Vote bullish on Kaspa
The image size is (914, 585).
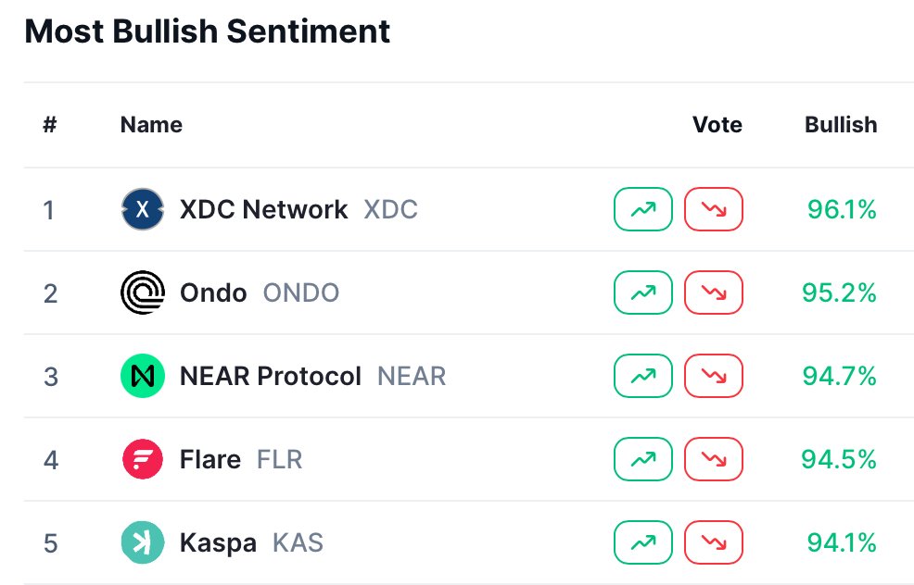coord(643,541)
